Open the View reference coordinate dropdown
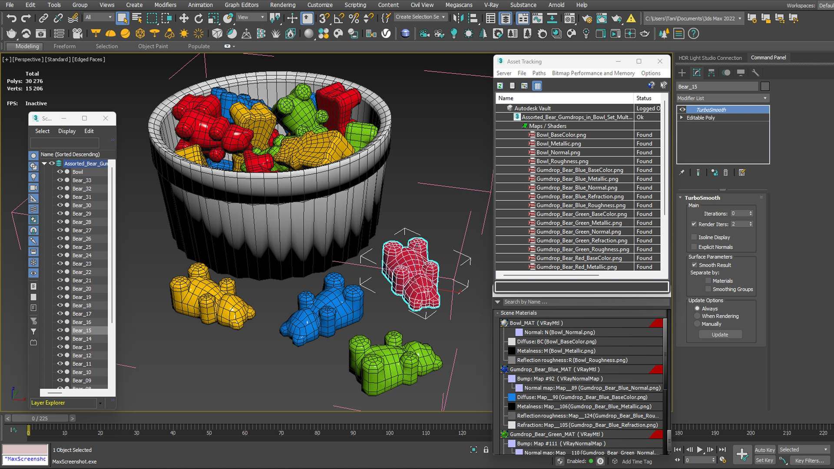 click(251, 17)
